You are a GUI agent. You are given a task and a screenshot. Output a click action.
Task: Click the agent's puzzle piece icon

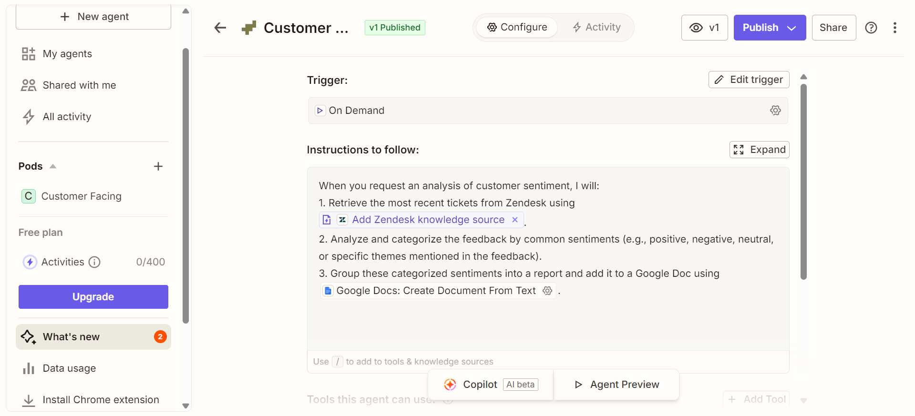(249, 28)
